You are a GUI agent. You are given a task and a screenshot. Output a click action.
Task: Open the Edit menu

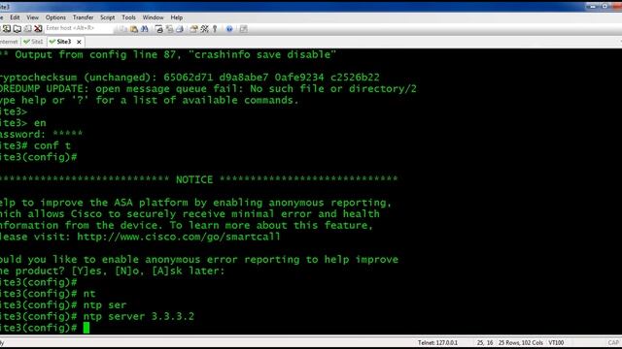[x=15, y=17]
